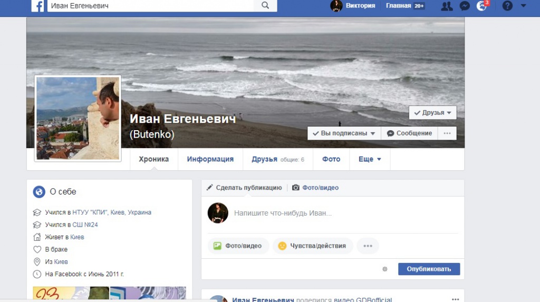
Task: Open Виктория profile in top bar
Action: pyautogui.click(x=353, y=6)
